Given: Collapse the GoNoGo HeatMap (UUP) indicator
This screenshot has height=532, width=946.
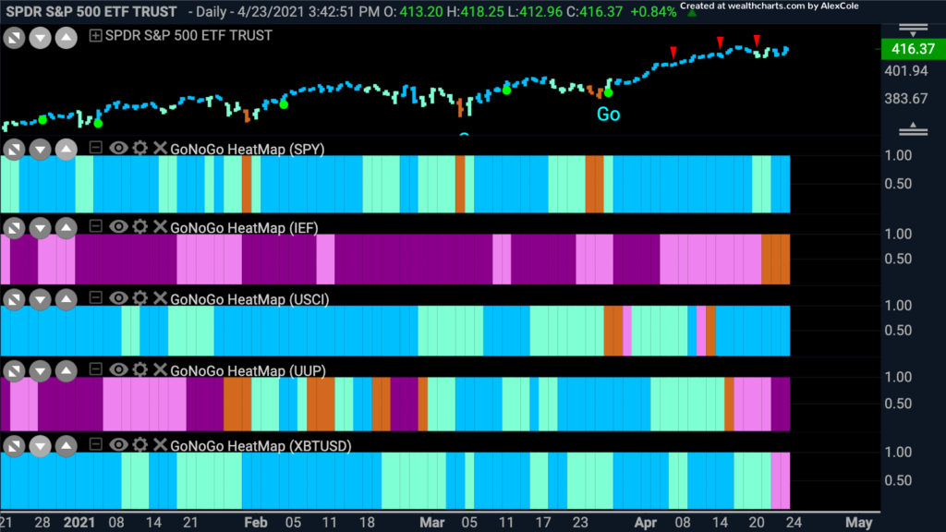Looking at the screenshot, I should coord(95,369).
